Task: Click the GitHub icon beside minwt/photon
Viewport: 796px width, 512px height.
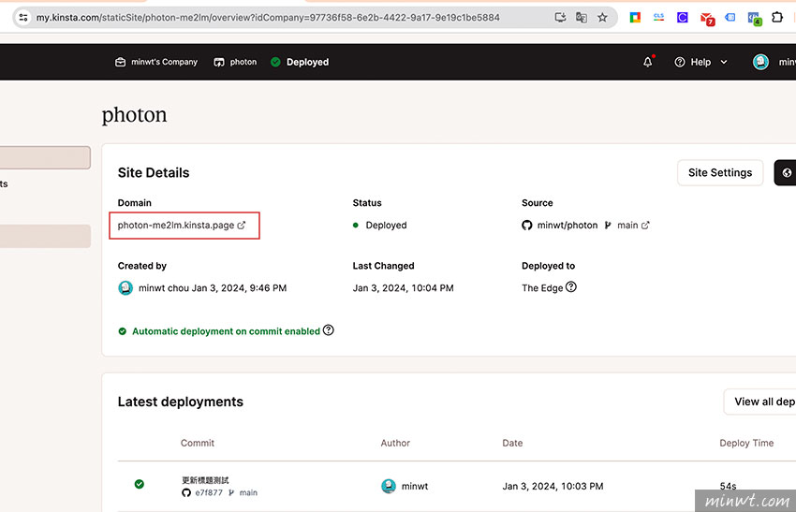Action: [x=527, y=225]
